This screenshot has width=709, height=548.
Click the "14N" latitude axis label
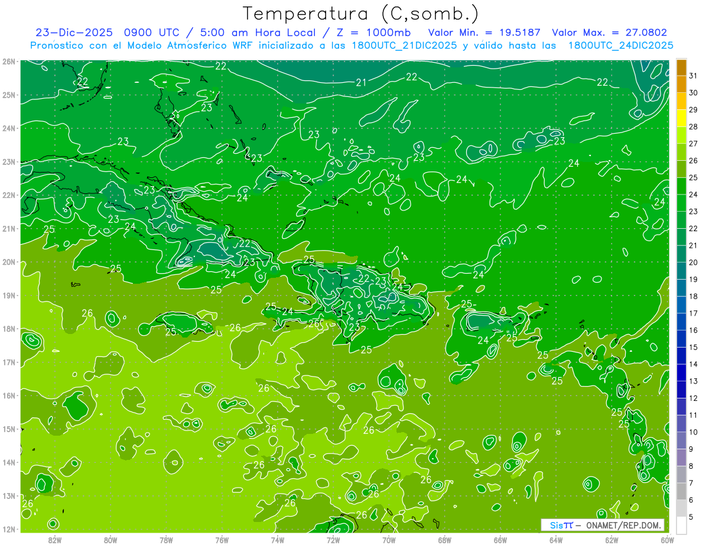(x=8, y=462)
